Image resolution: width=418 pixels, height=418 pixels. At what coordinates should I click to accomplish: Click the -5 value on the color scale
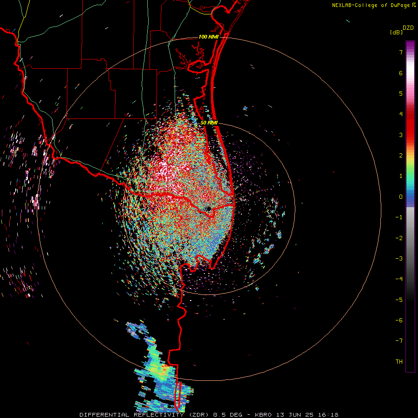(399, 300)
